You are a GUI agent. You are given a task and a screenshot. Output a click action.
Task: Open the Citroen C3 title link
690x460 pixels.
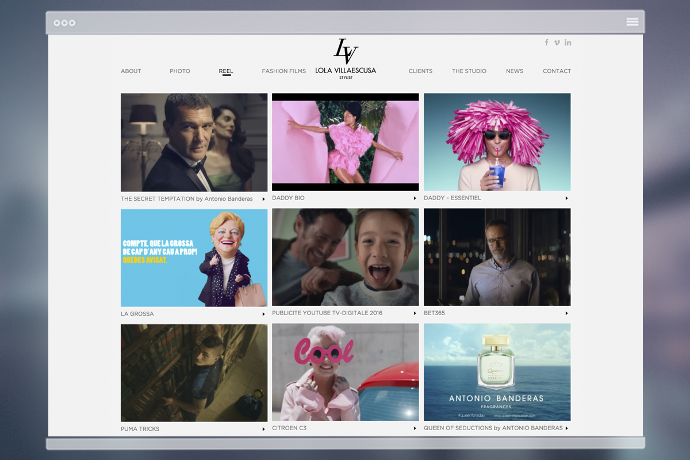pos(289,428)
